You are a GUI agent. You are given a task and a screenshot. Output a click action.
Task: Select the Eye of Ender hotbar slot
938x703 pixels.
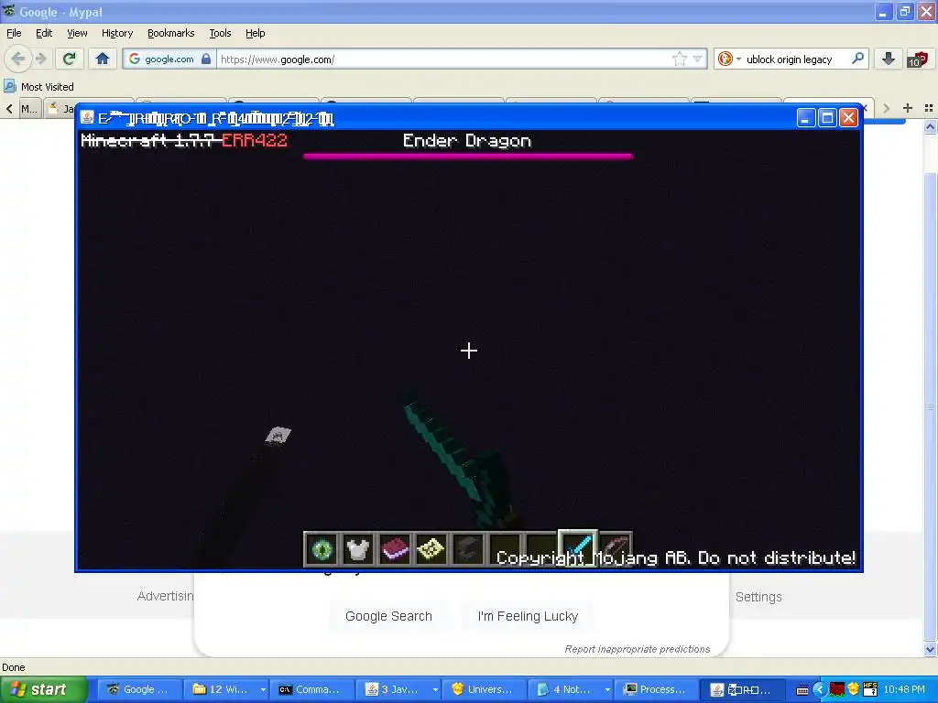point(322,549)
